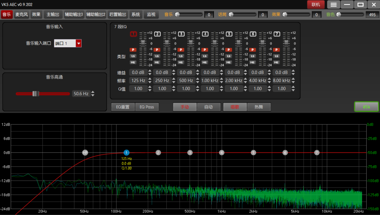Go to the 辅助输出2 tab
Screen dimensions: 380x215
[96, 14]
